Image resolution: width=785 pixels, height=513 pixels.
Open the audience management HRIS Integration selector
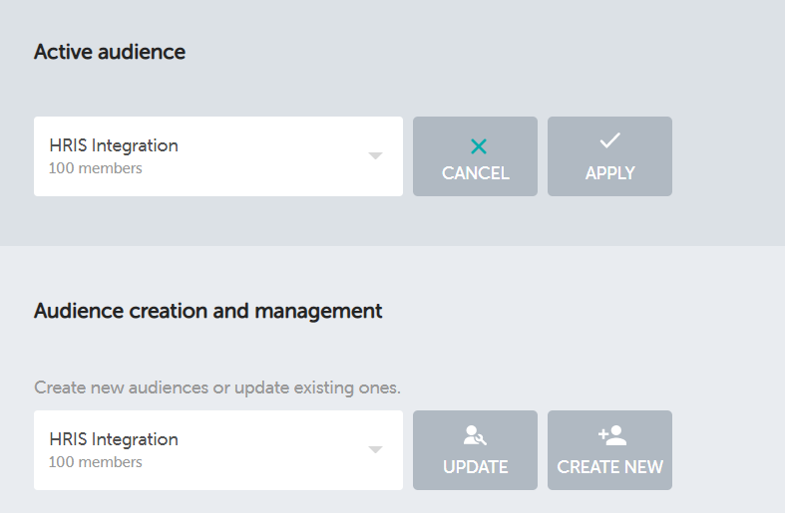click(x=217, y=450)
